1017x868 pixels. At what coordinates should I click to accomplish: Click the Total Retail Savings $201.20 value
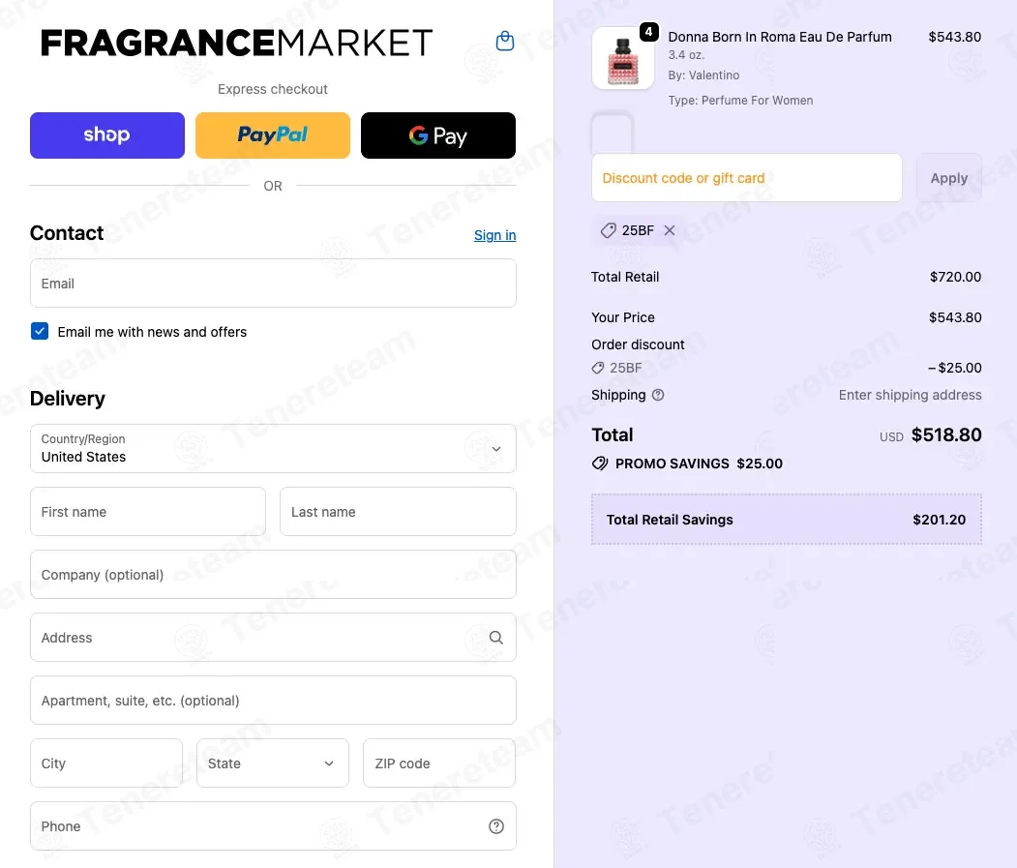(x=940, y=520)
